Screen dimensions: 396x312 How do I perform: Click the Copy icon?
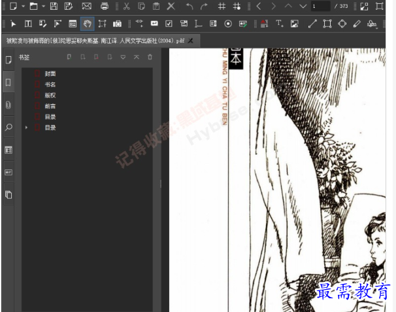tap(141, 6)
